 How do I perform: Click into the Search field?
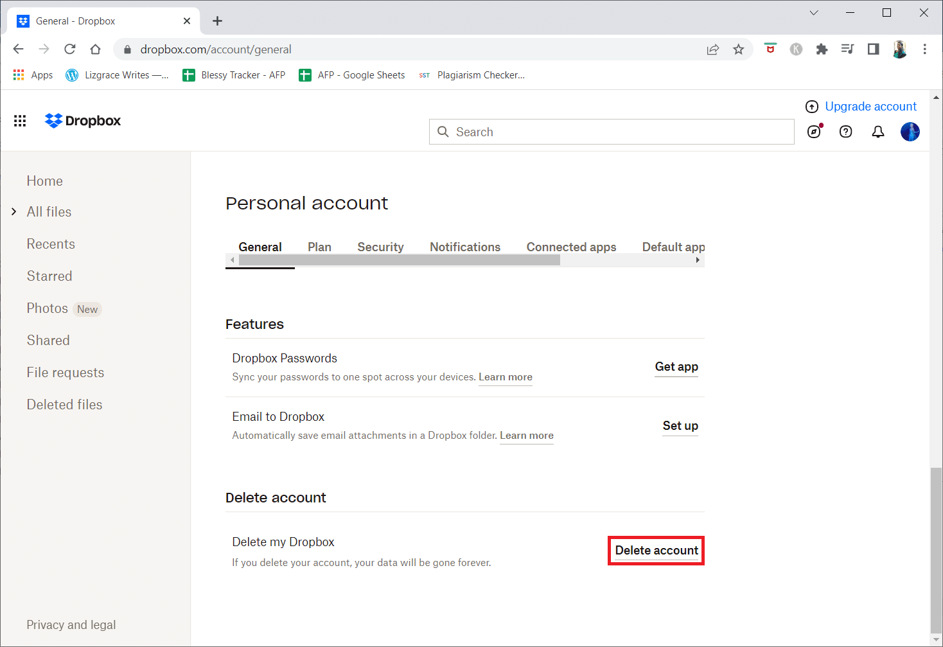tap(612, 132)
